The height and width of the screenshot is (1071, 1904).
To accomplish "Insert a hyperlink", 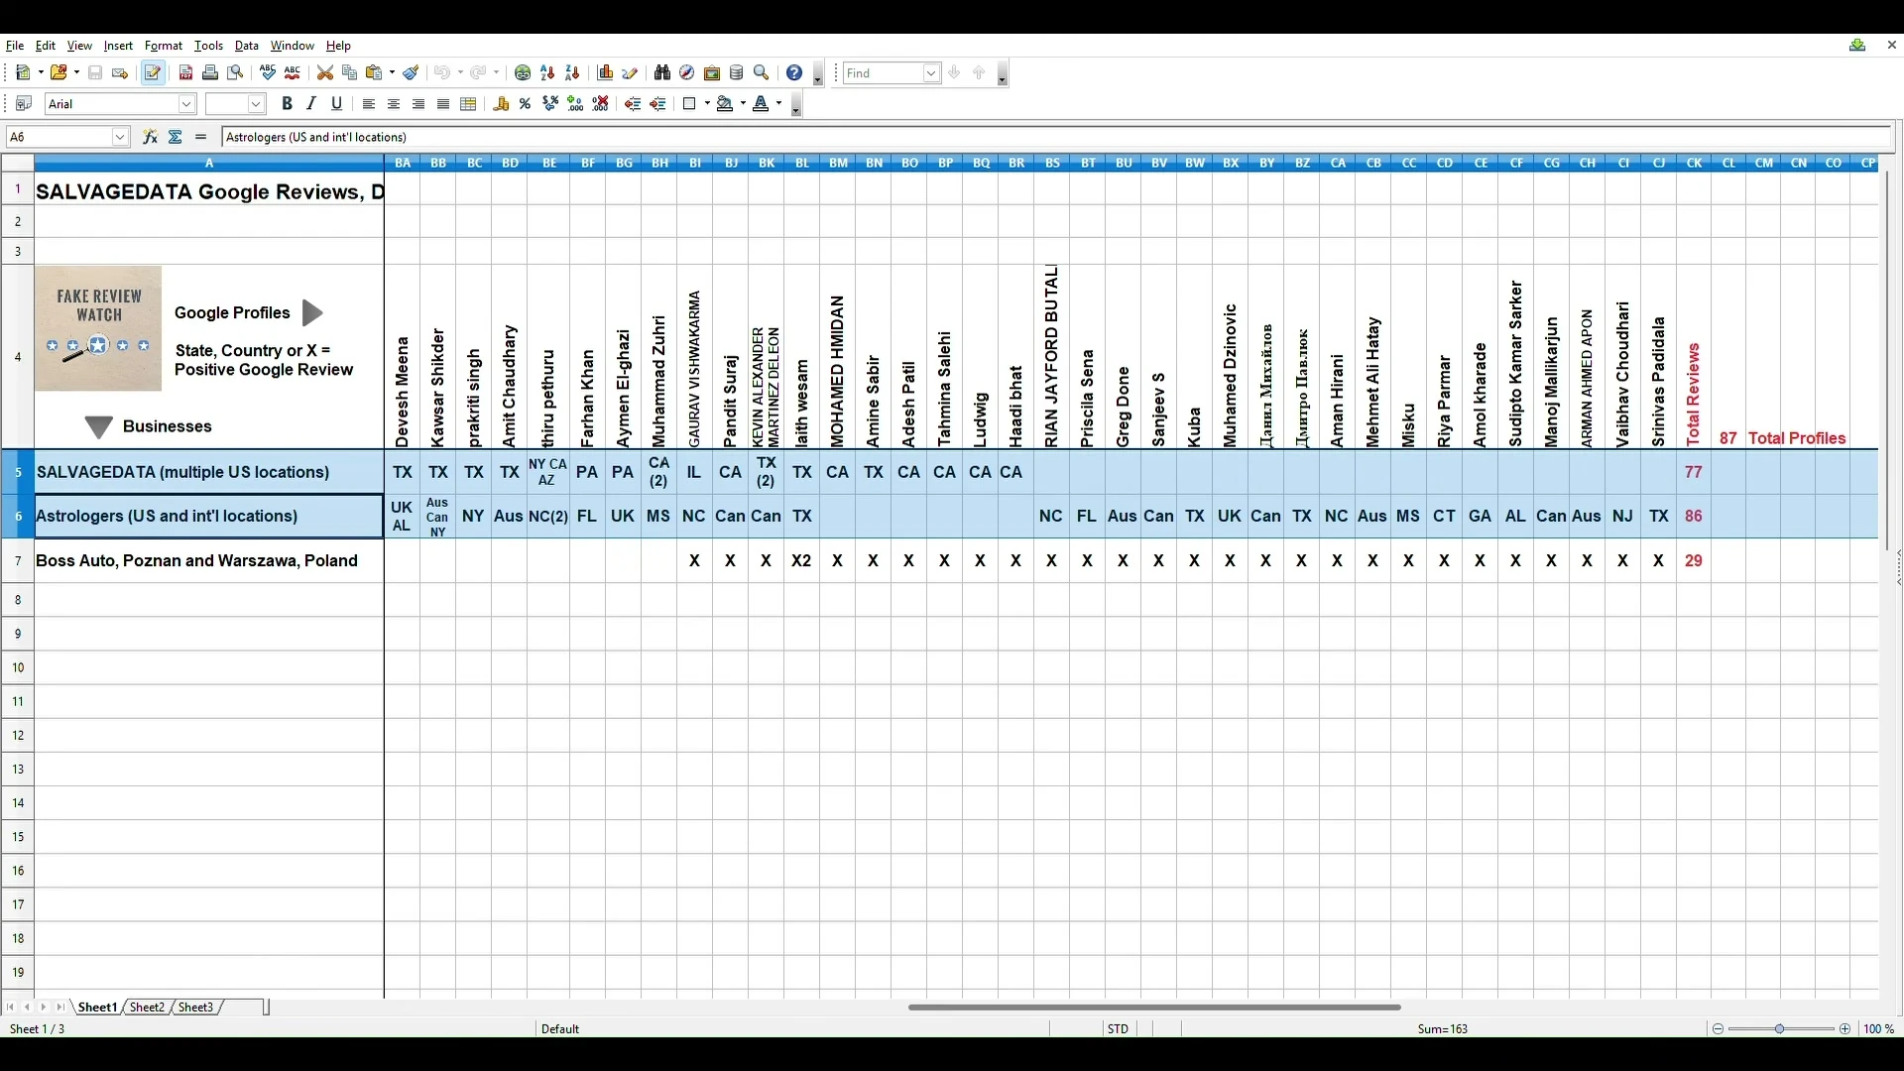I will coord(523,73).
